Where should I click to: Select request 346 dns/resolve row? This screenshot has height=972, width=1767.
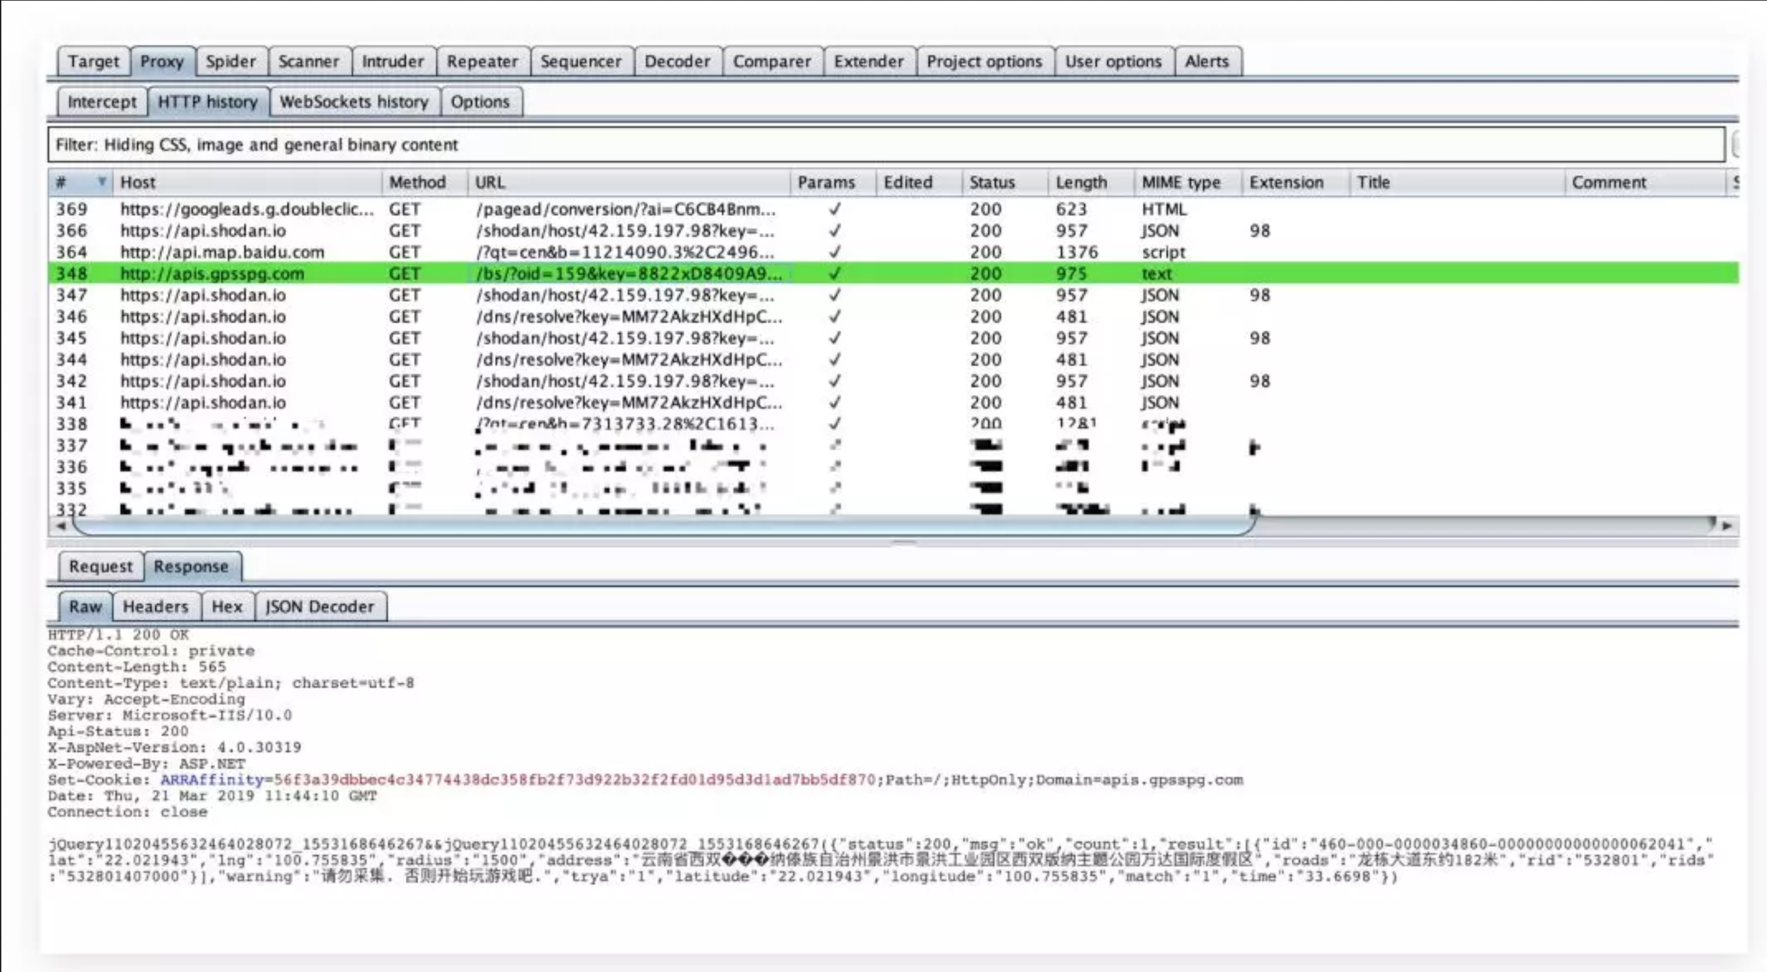tap(893, 316)
